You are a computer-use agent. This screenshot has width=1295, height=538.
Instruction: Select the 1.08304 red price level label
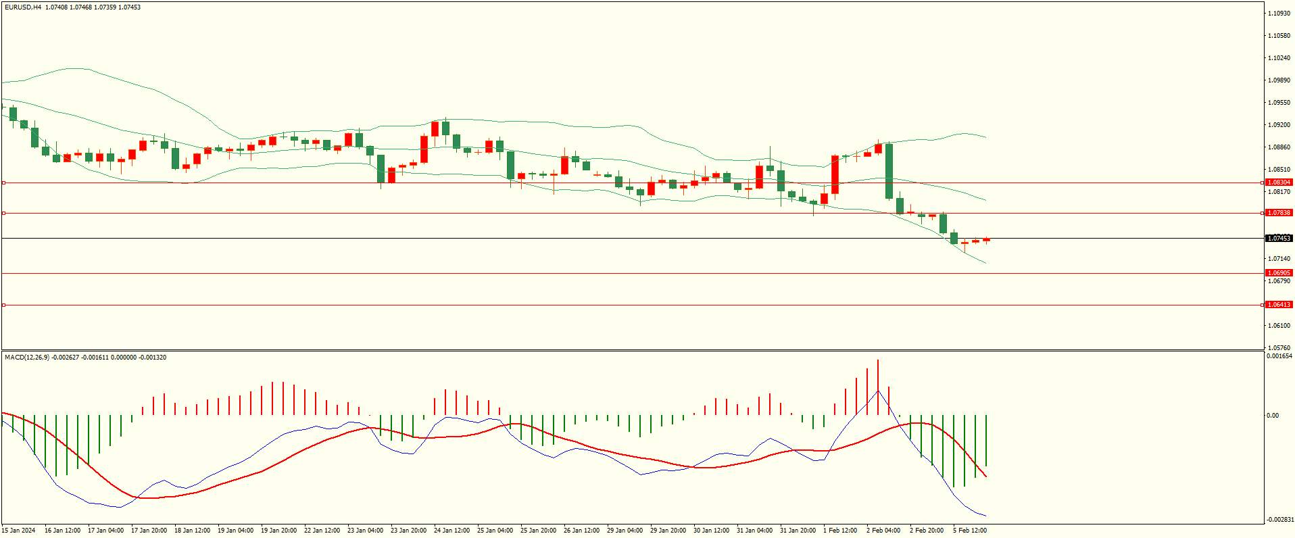pyautogui.click(x=1279, y=182)
